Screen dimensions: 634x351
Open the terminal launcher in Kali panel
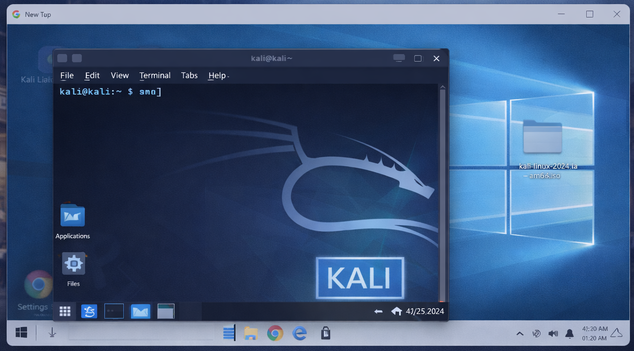click(x=114, y=312)
